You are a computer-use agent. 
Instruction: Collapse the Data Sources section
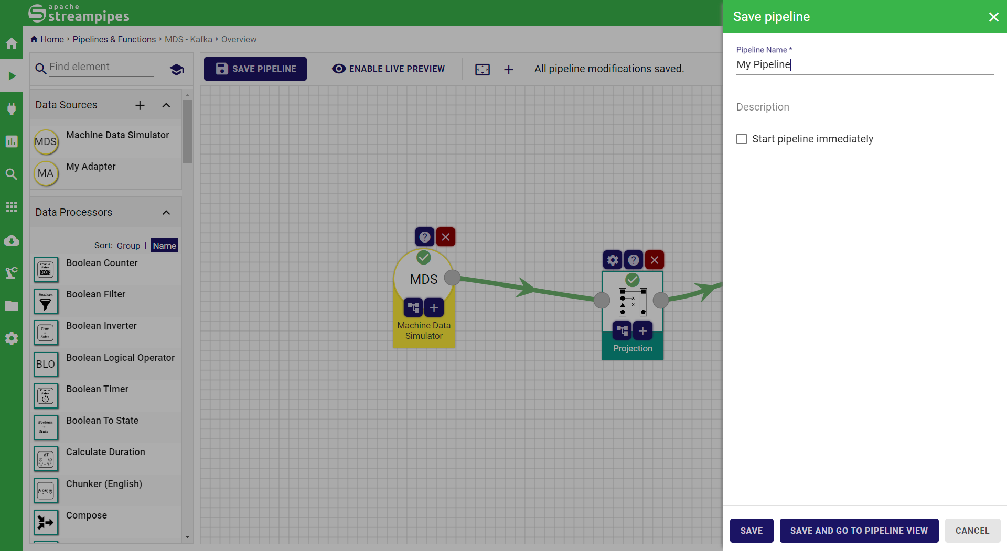166,105
